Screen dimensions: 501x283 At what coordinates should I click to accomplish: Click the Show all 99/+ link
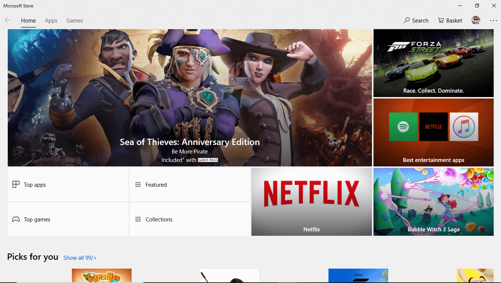pos(80,258)
